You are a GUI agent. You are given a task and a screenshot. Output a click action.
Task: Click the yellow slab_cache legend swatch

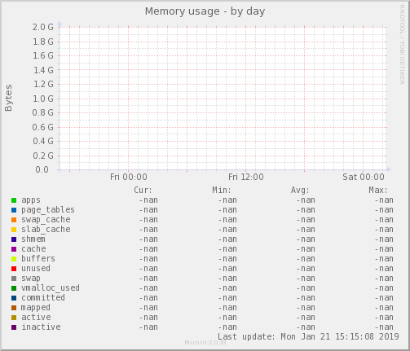14,230
